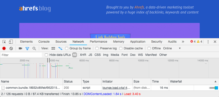Screen dimensions: 219x97
Task: Toggle the overview waterfall view icon
Action: coord(60,48)
